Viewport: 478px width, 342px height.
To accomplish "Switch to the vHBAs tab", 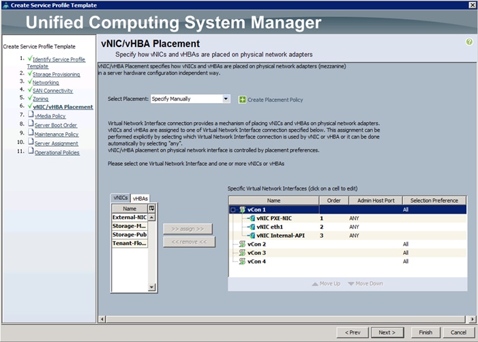I will point(140,198).
